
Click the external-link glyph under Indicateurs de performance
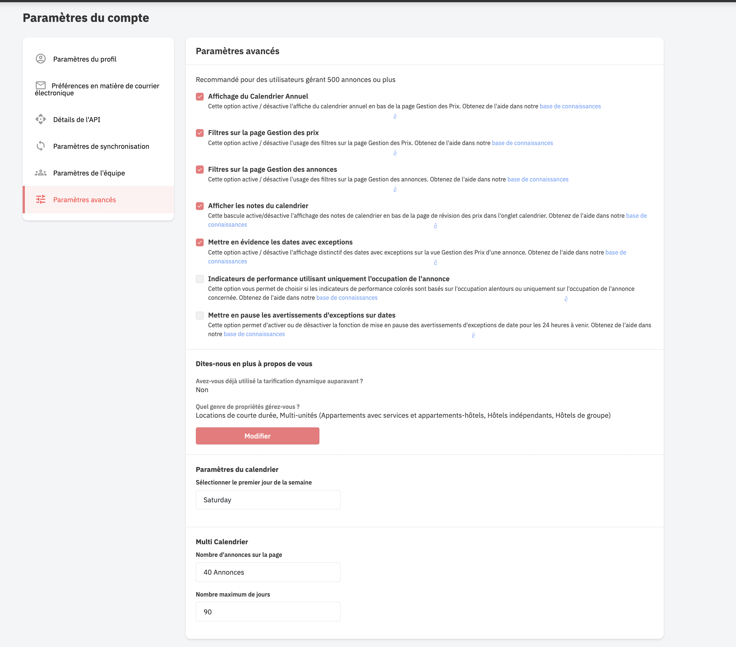click(x=566, y=299)
